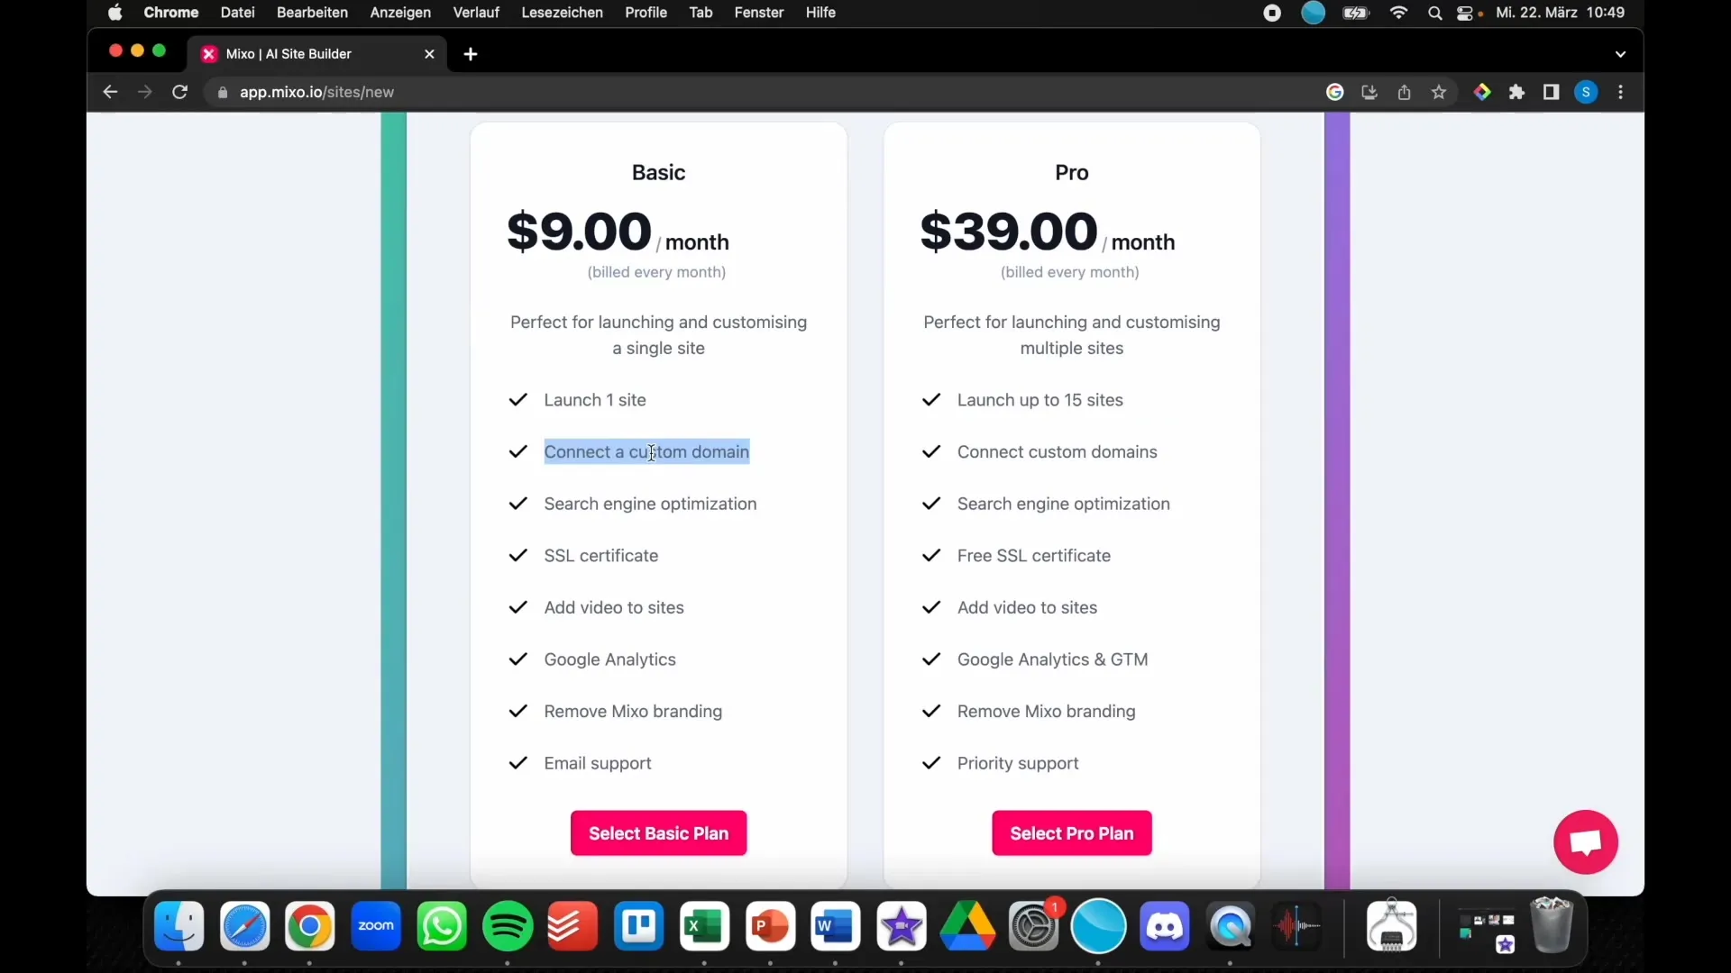Click the Mixo tab label
The image size is (1731, 973).
[x=288, y=53]
